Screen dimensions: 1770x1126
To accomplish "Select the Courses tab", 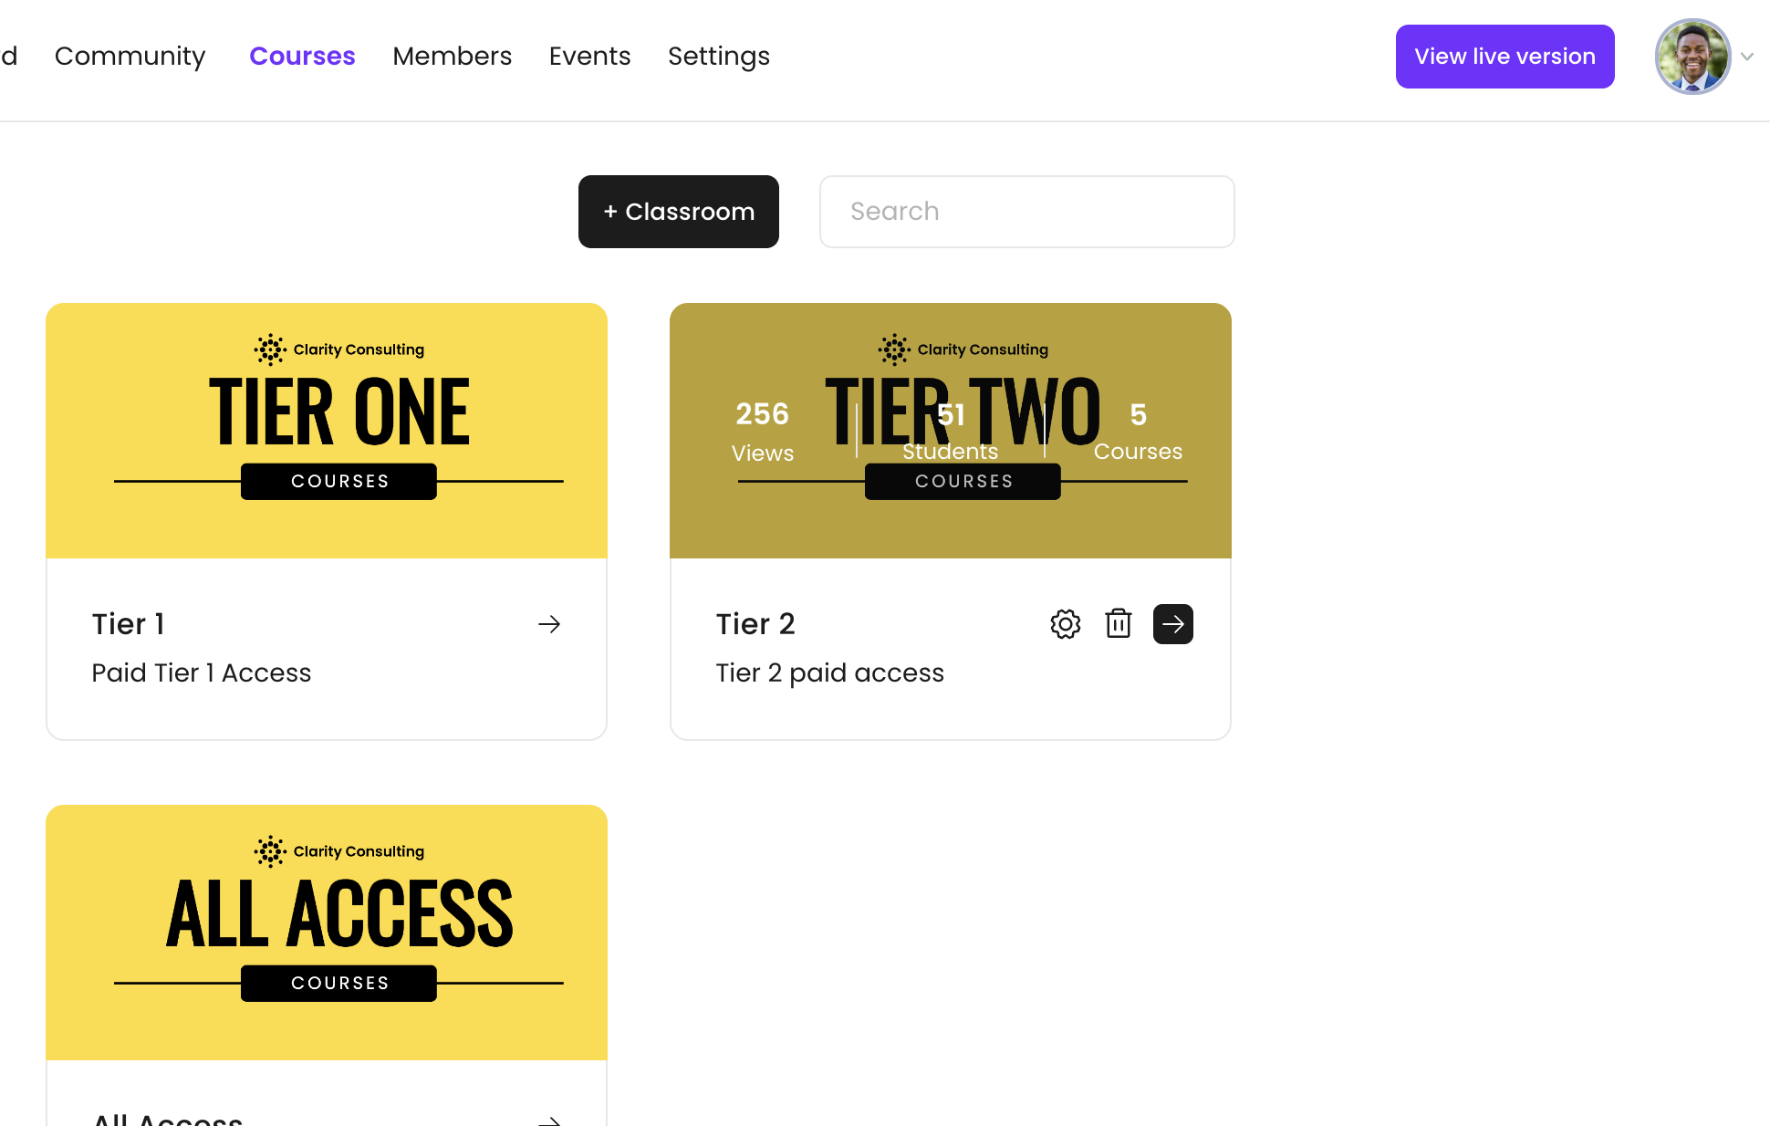I will pyautogui.click(x=302, y=57).
